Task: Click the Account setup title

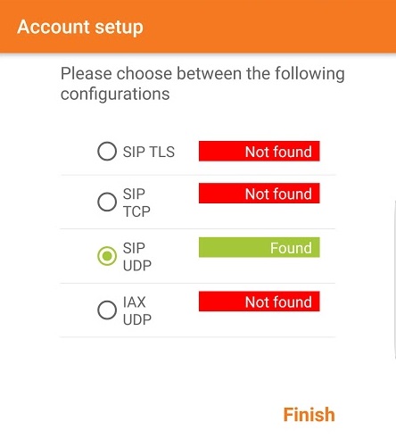Action: pos(80,27)
